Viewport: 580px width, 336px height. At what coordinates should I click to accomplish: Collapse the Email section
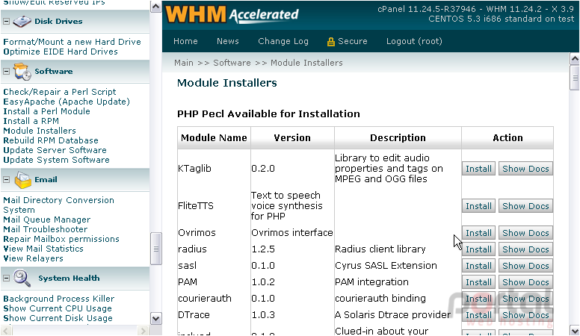[x=6, y=180]
